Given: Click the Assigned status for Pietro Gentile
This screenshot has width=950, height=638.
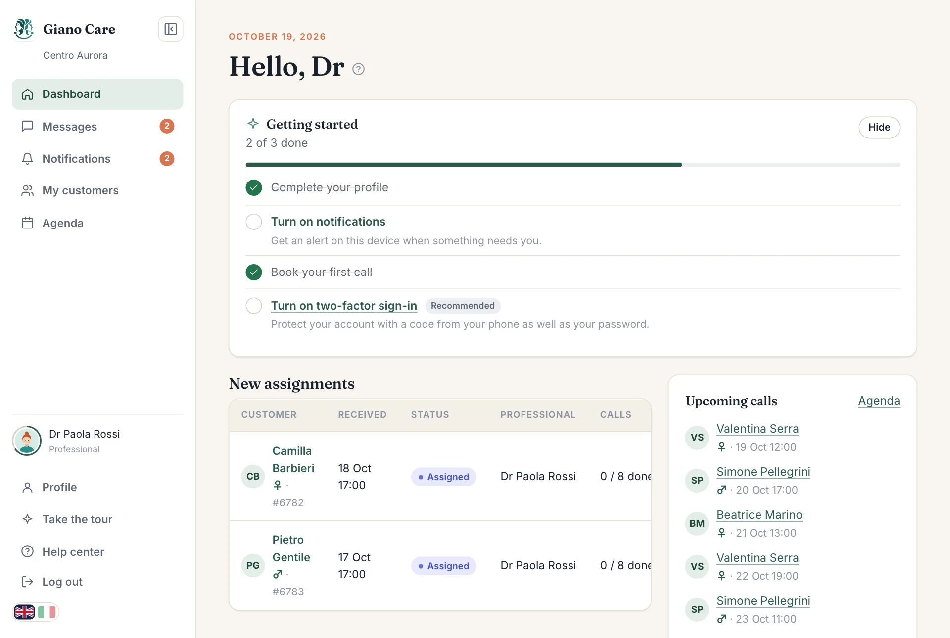Looking at the screenshot, I should [x=443, y=566].
